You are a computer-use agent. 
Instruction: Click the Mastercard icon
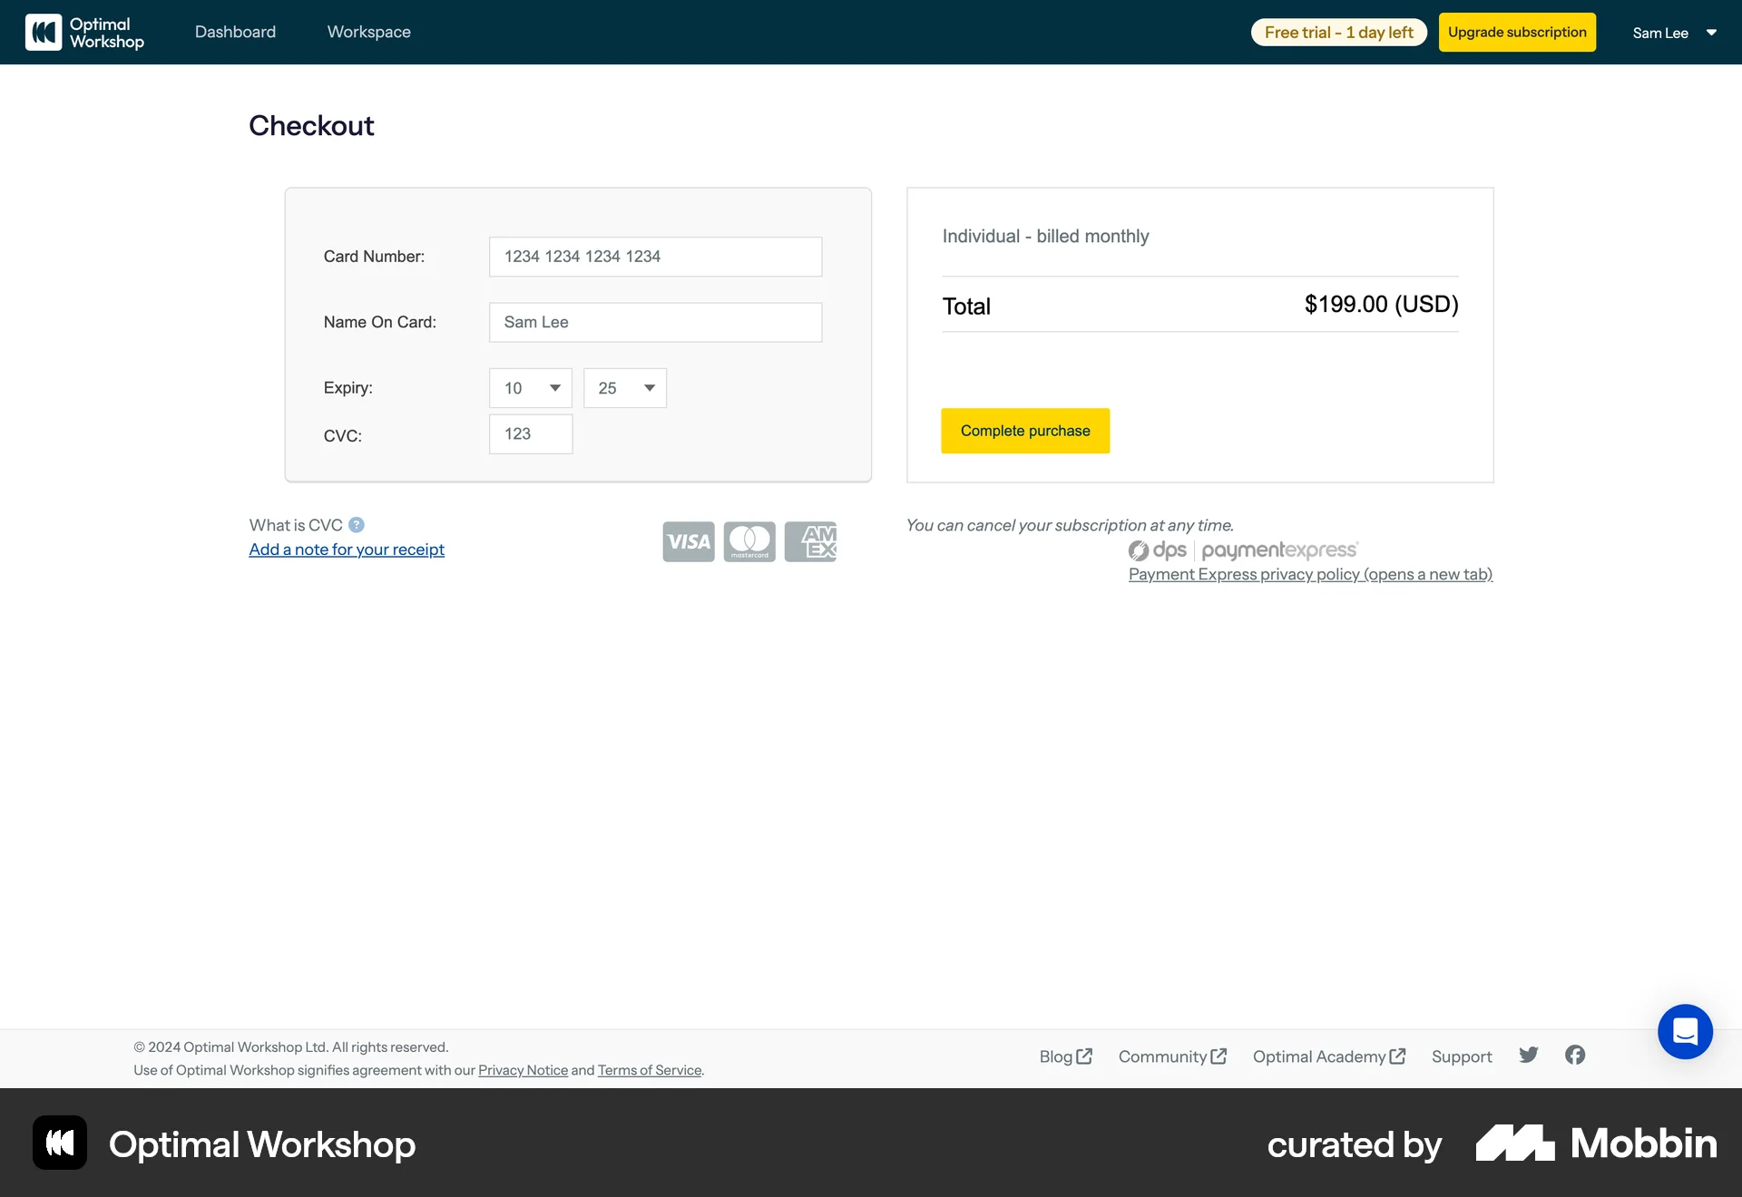coord(749,541)
